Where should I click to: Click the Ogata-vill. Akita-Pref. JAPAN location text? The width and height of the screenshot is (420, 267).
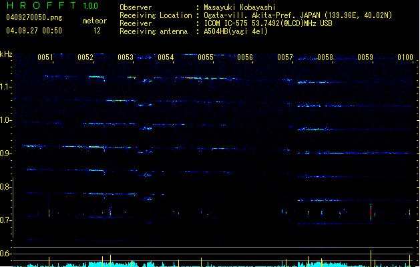click(298, 15)
